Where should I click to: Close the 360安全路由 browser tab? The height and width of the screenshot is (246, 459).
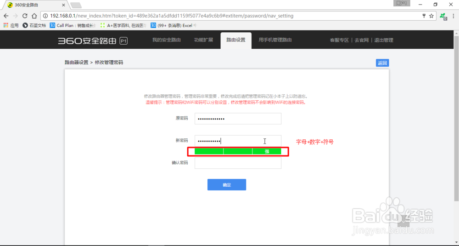(x=63, y=5)
